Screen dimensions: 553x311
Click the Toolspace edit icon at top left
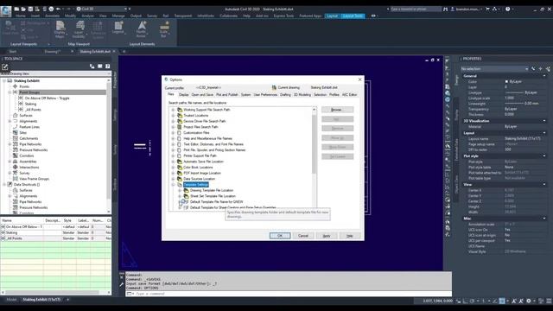point(5,67)
